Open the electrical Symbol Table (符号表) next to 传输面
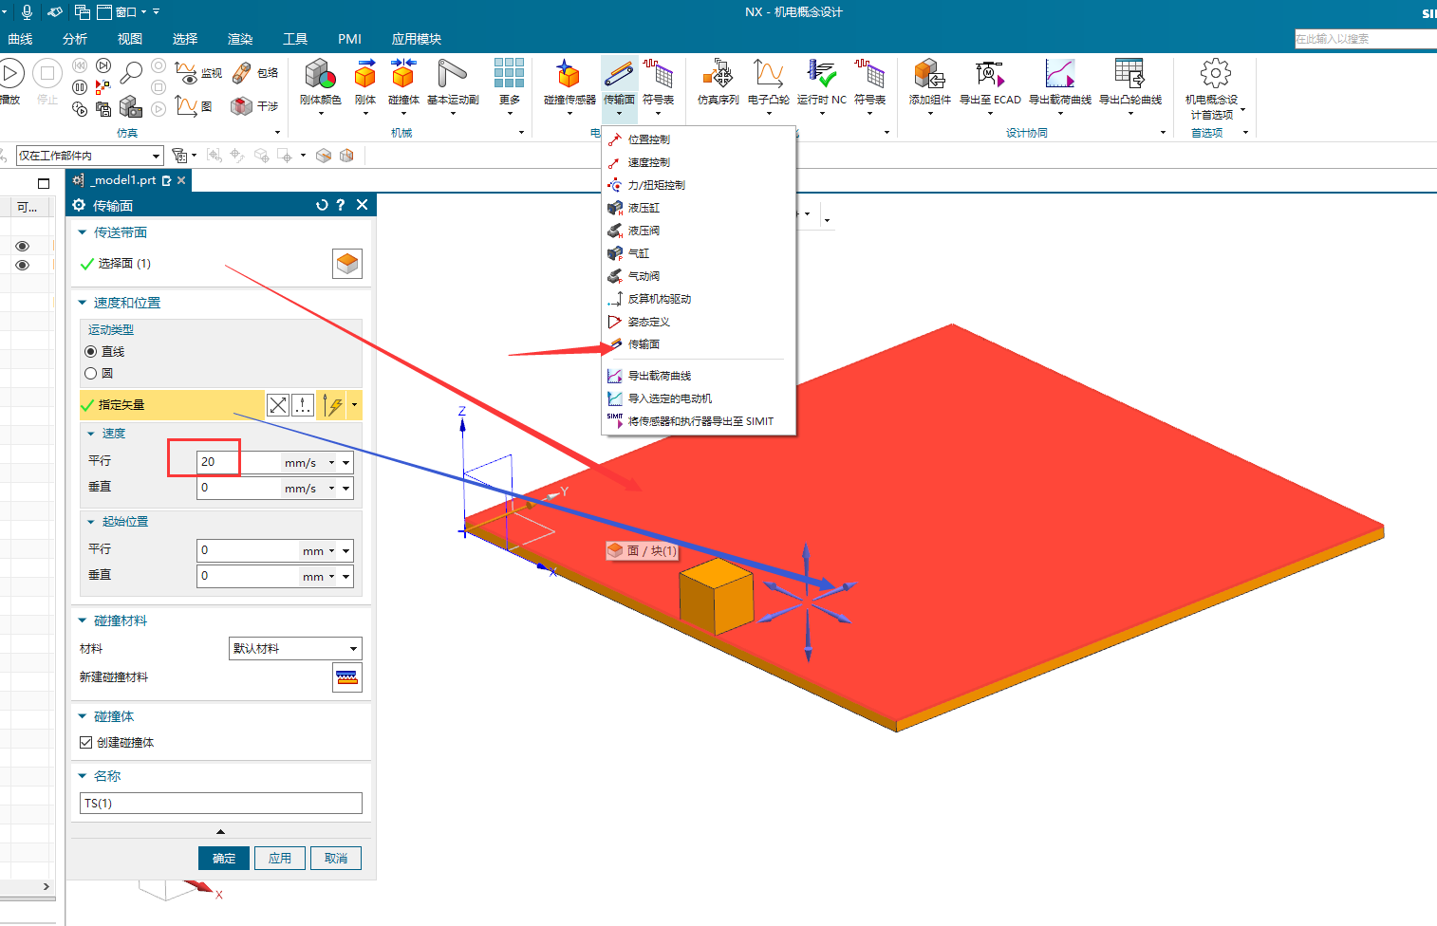 tap(658, 82)
